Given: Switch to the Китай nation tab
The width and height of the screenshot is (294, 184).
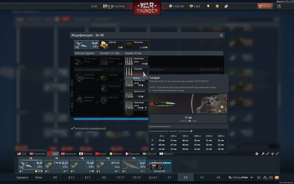Looking at the screenshot, I should coord(101,154).
